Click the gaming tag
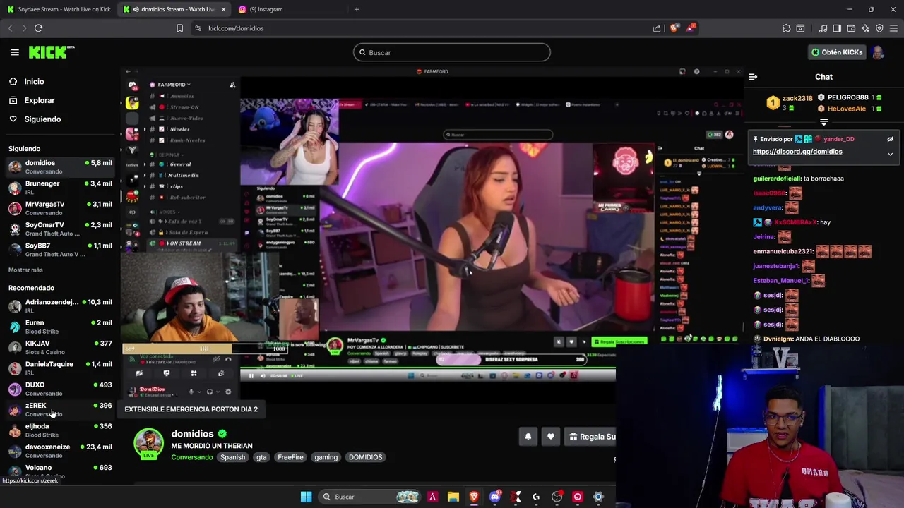 tap(326, 457)
